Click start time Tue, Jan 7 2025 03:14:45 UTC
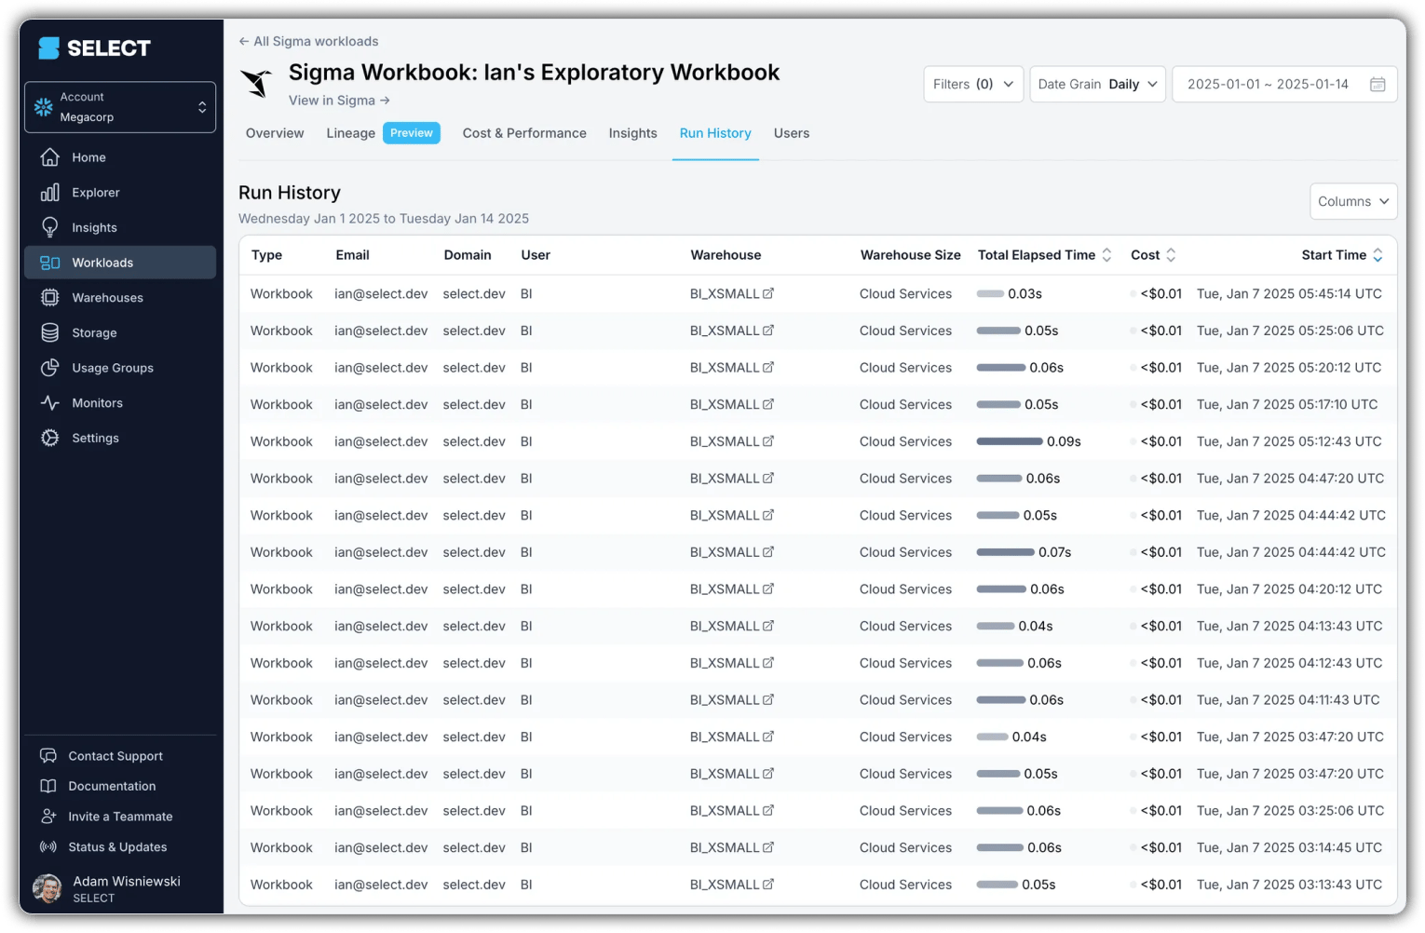 click(x=1289, y=847)
